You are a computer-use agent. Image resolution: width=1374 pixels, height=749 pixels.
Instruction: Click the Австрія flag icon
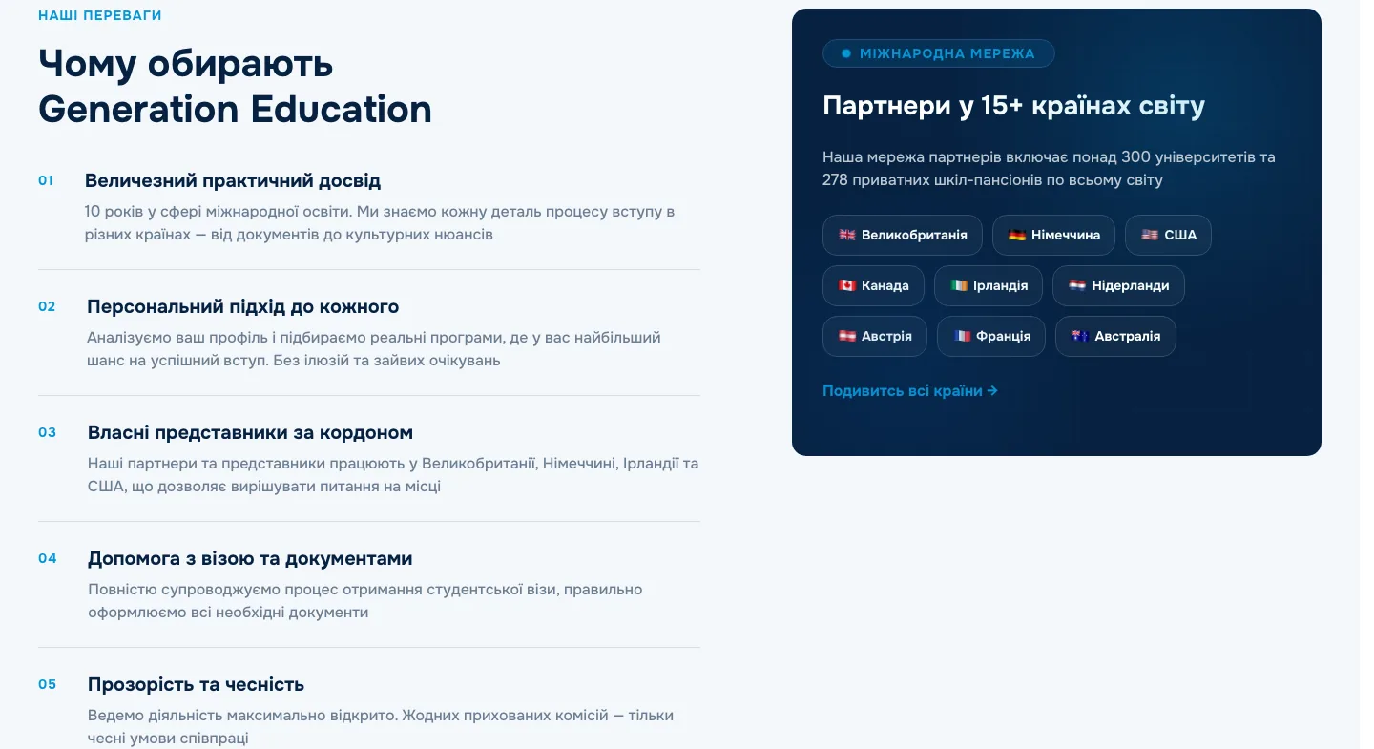pos(847,336)
